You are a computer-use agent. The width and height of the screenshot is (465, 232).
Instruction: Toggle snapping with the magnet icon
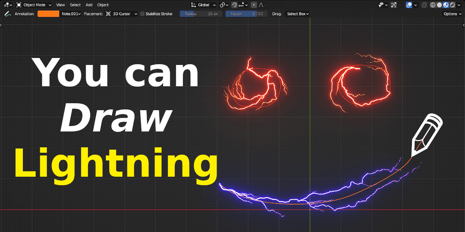coord(234,5)
